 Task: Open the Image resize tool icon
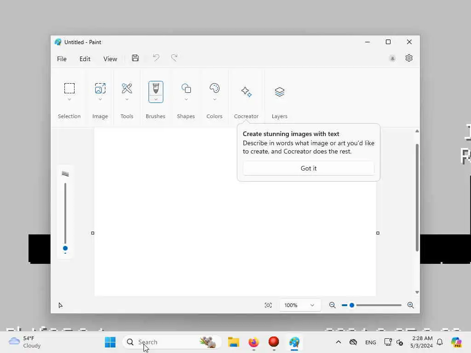100,88
